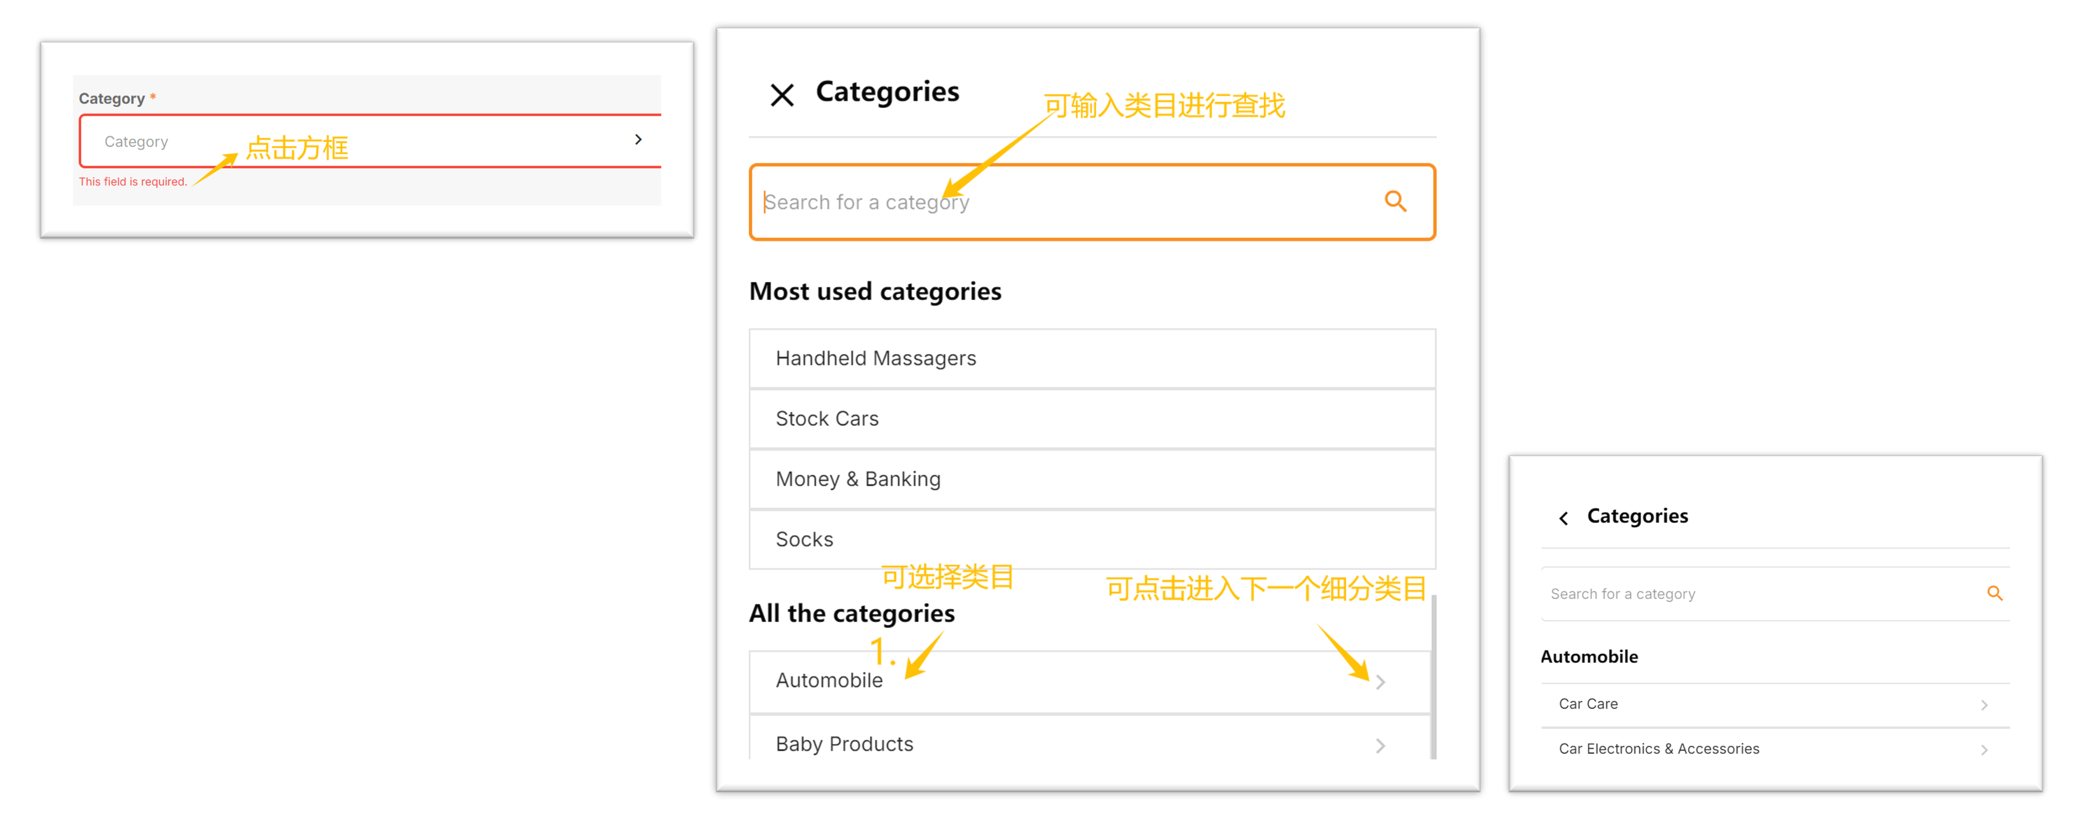Select the Baby Products category row
The image size is (2090, 824).
844,744
